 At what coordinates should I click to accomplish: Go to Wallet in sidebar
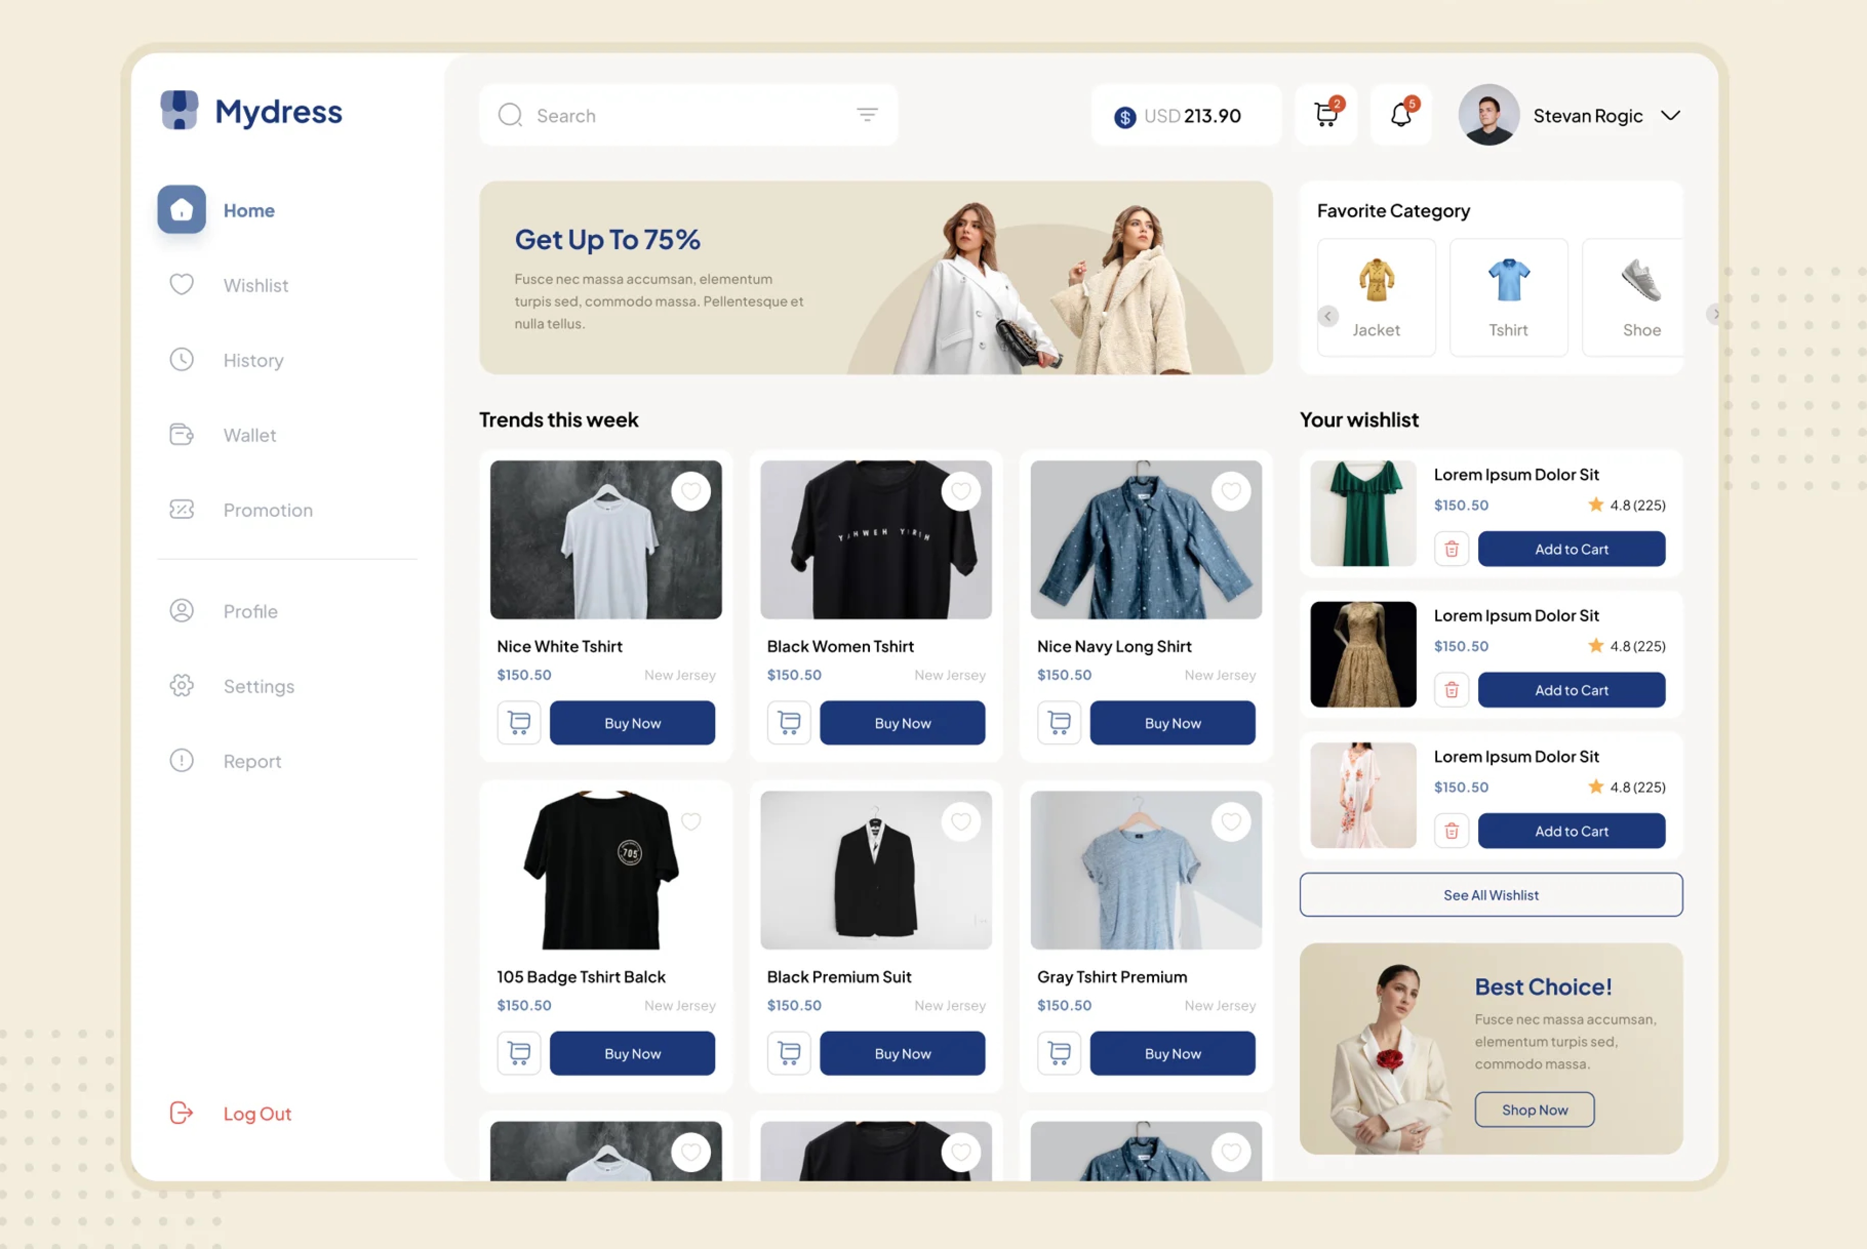(249, 435)
